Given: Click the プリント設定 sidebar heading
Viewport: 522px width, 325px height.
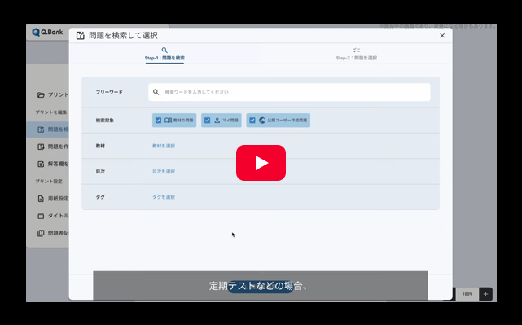Looking at the screenshot, I should pos(49,182).
